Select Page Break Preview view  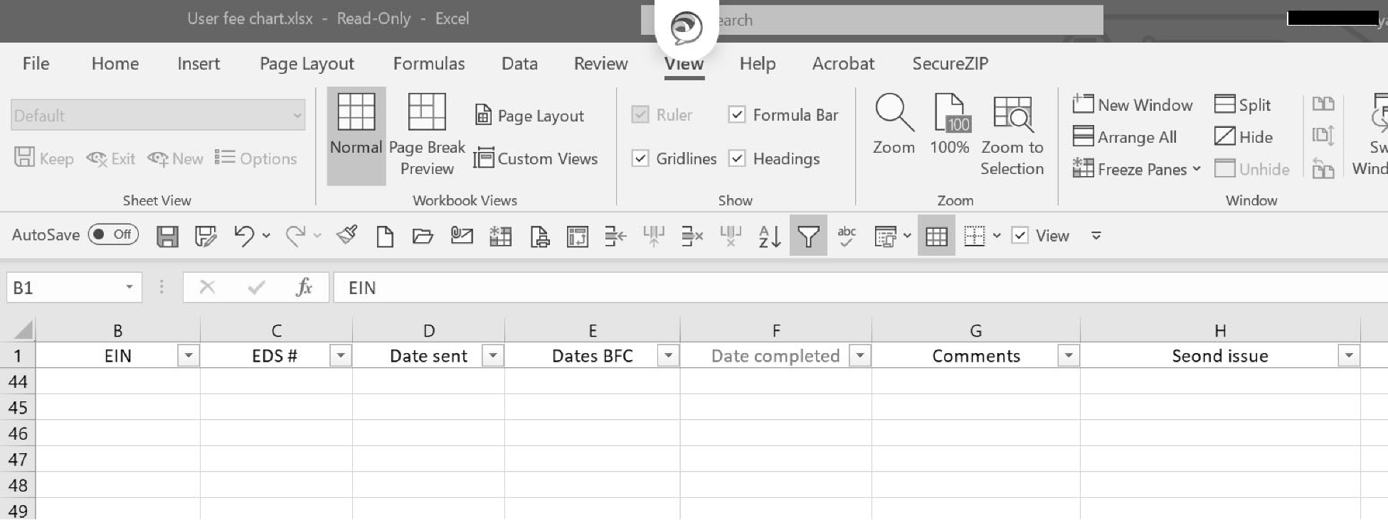click(427, 135)
